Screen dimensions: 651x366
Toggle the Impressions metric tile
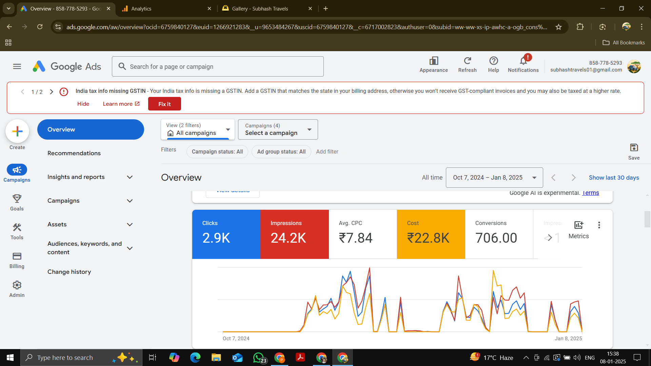pyautogui.click(x=294, y=234)
